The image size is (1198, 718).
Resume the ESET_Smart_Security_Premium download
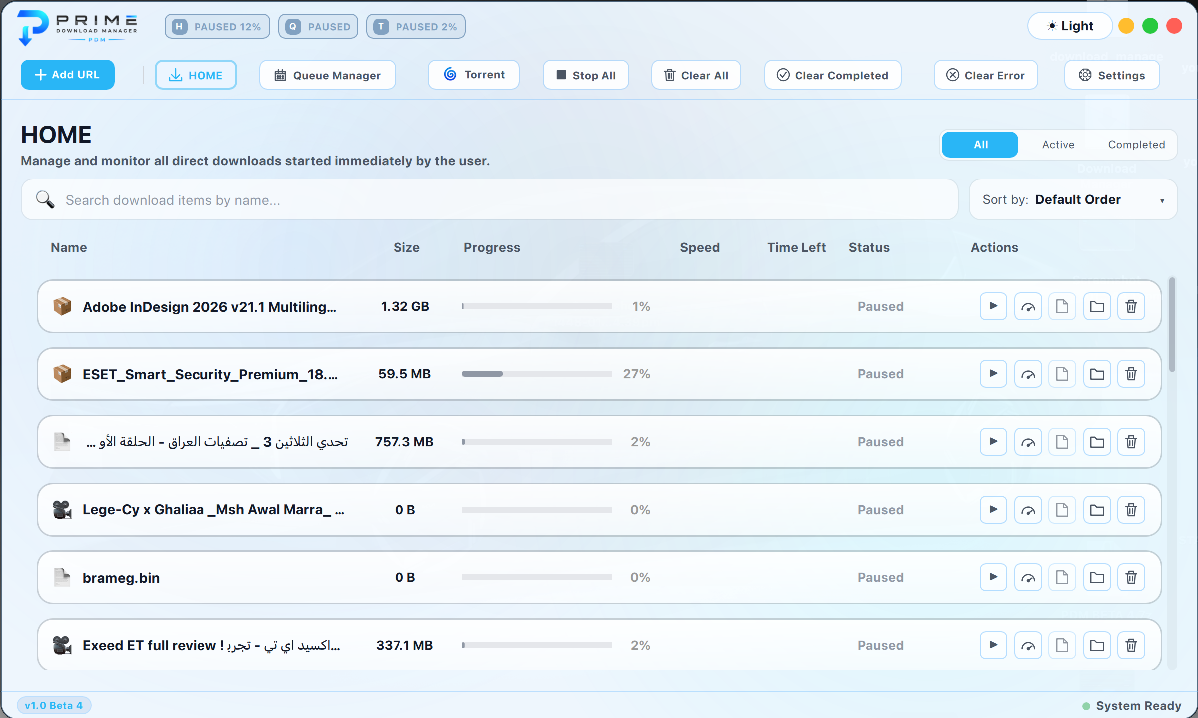tap(993, 374)
